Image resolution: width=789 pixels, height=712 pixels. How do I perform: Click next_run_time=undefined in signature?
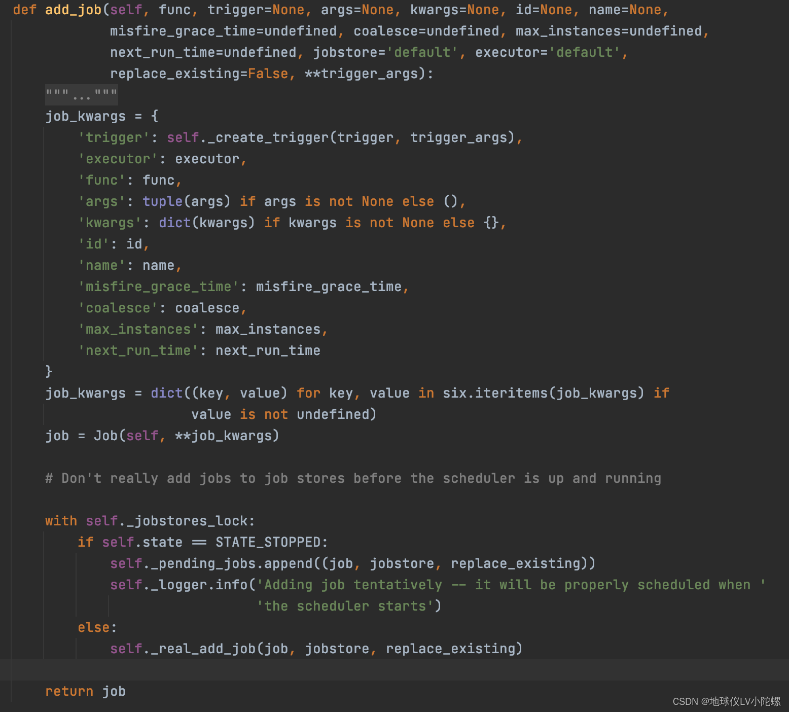[203, 52]
